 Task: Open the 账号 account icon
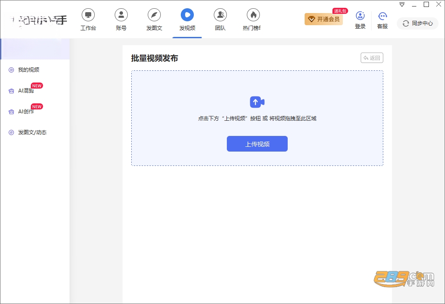point(121,15)
